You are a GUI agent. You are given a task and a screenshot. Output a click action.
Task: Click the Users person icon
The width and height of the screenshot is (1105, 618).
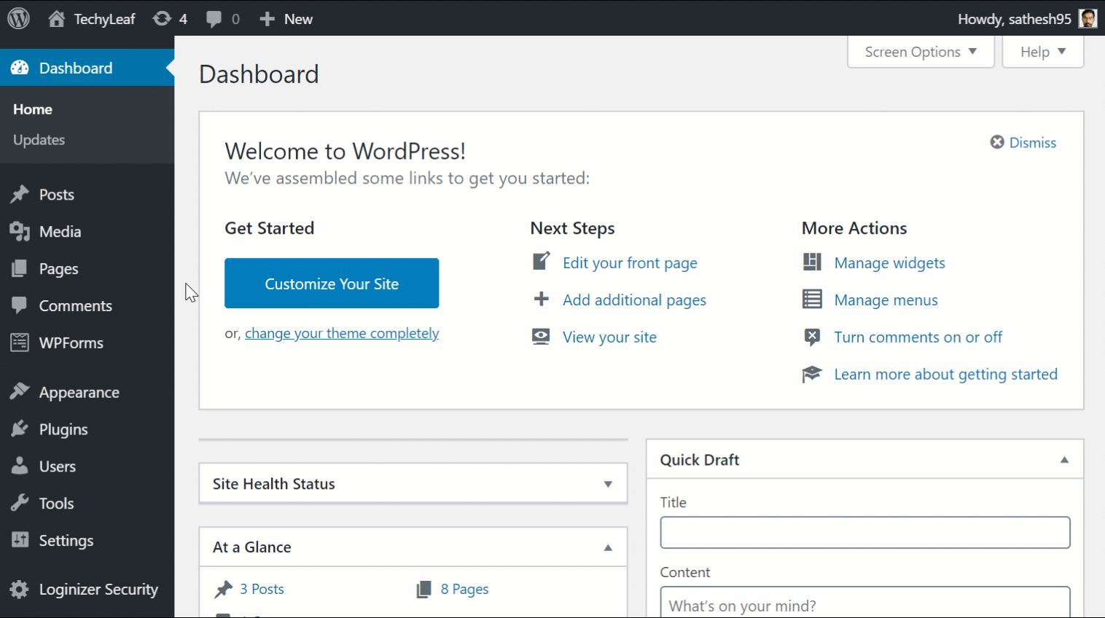[20, 466]
